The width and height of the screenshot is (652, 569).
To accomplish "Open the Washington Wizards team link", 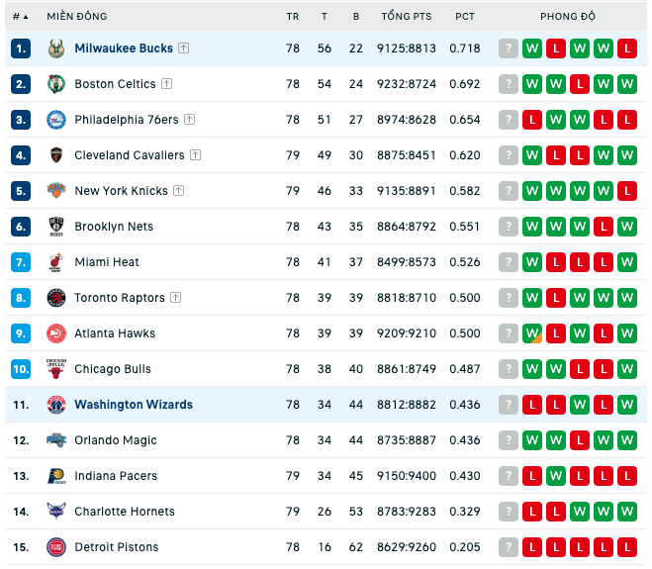I will point(134,405).
